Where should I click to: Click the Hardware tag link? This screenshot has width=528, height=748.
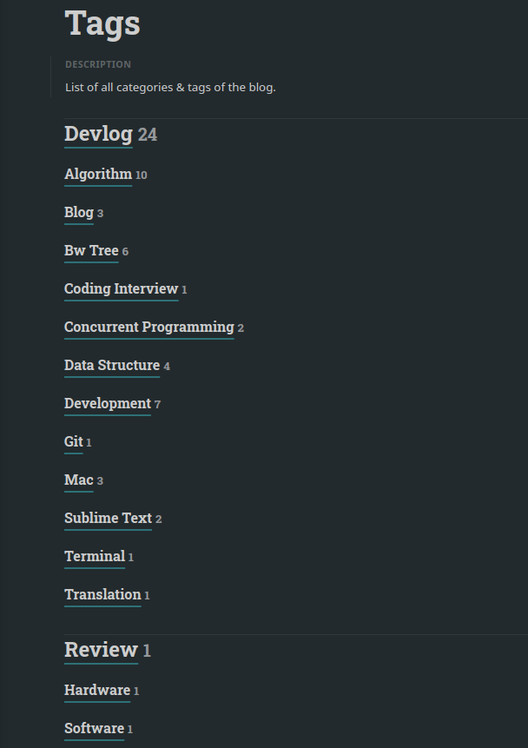point(97,690)
